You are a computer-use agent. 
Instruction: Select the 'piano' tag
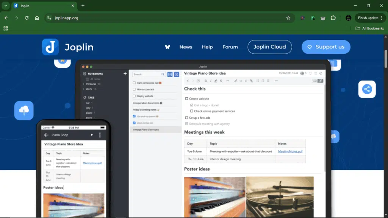pos(89,113)
